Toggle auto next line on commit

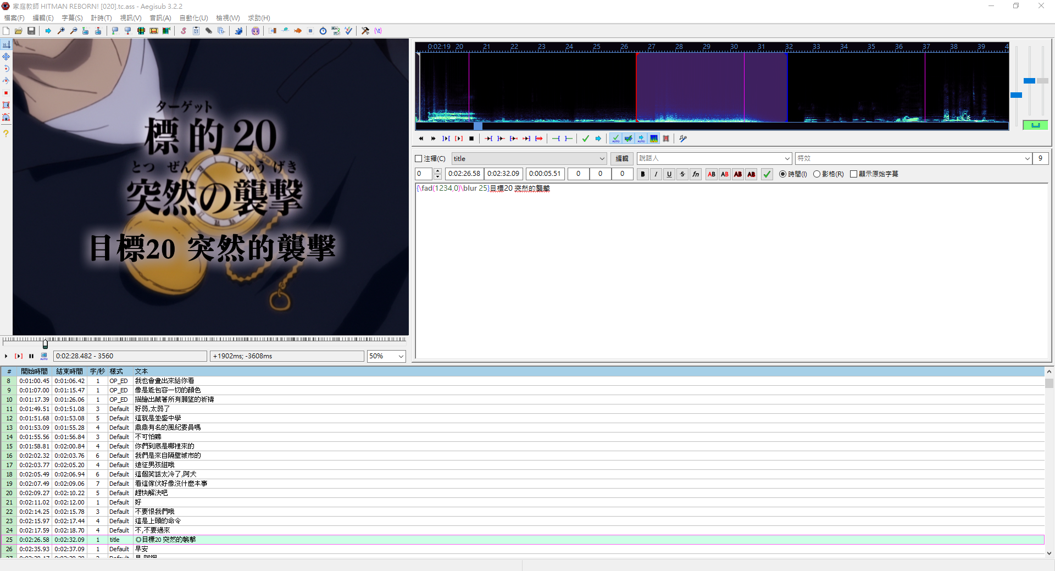pyautogui.click(x=628, y=138)
